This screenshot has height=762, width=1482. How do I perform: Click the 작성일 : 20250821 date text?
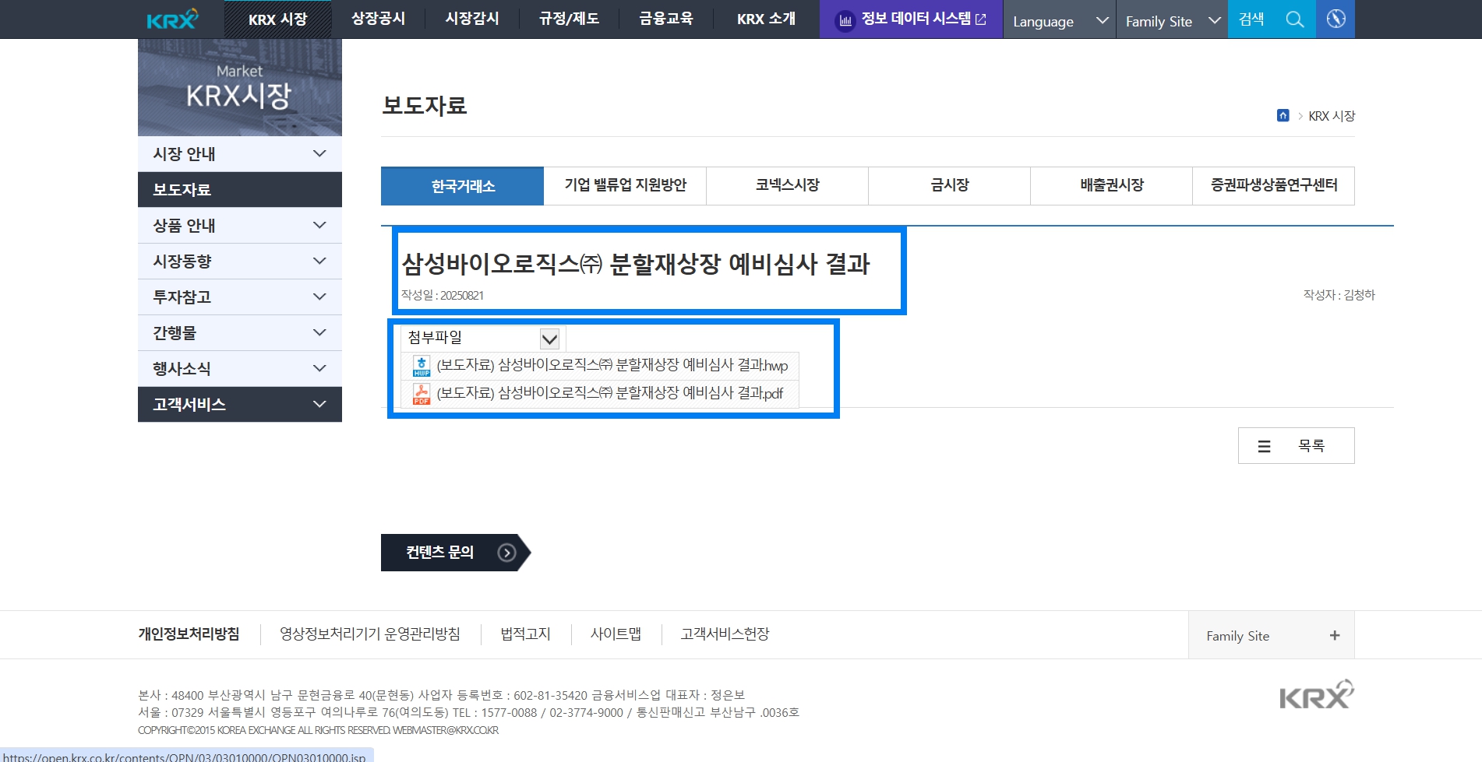point(443,296)
